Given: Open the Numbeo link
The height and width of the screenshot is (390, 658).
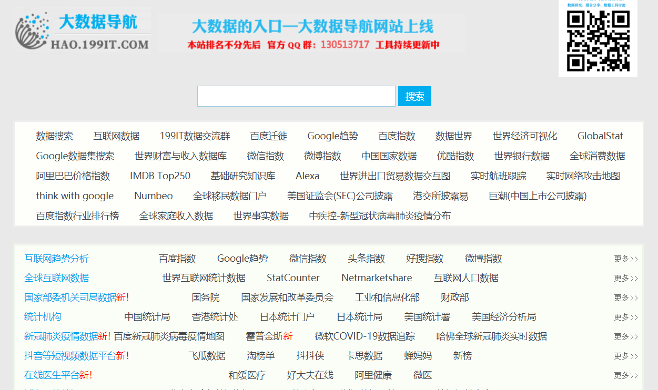Looking at the screenshot, I should [x=154, y=196].
